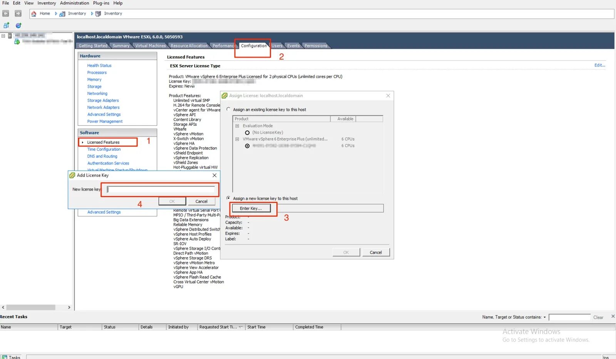Click the Add License Key dialog title icon
Viewport: 616px width, 359px height.
point(72,175)
